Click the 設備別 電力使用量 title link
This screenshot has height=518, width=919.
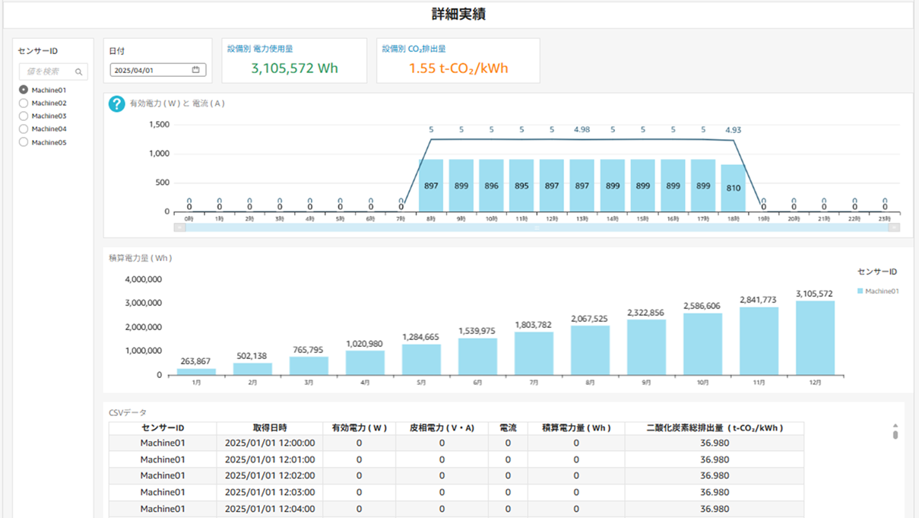point(259,49)
